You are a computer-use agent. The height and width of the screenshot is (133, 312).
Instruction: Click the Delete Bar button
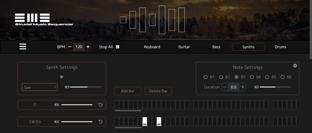(158, 91)
